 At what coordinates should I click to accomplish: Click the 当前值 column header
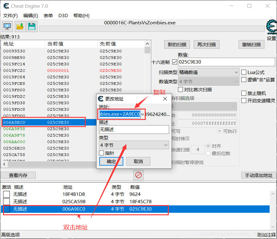(x=71, y=44)
